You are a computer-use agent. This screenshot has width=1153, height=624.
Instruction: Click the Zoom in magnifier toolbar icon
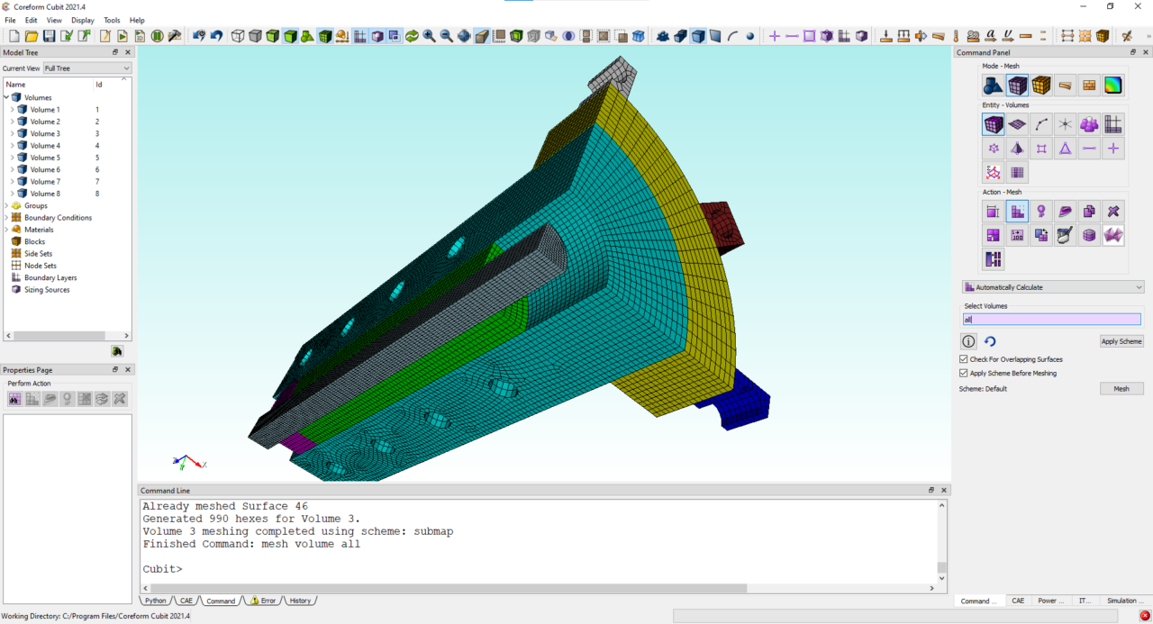tap(430, 36)
